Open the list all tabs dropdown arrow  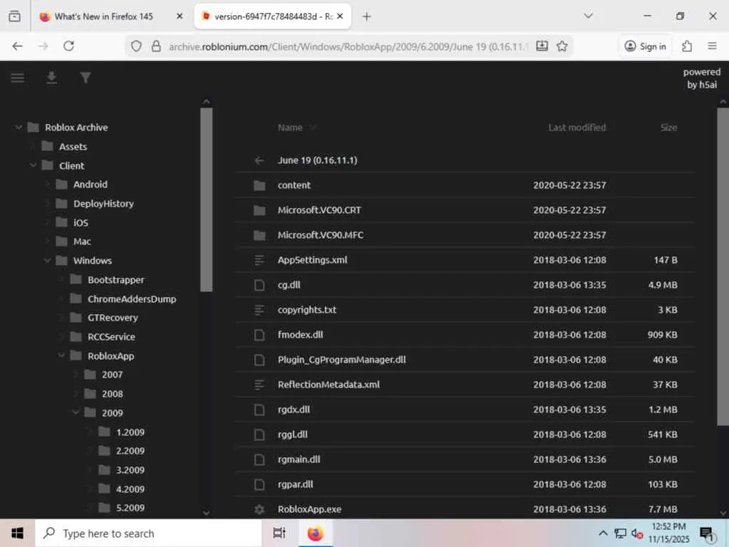[588, 16]
